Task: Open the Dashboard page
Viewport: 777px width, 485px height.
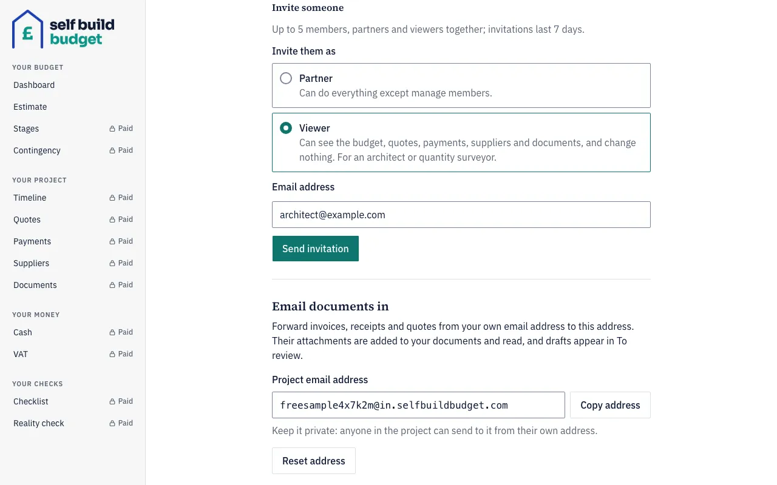Action: point(73,85)
